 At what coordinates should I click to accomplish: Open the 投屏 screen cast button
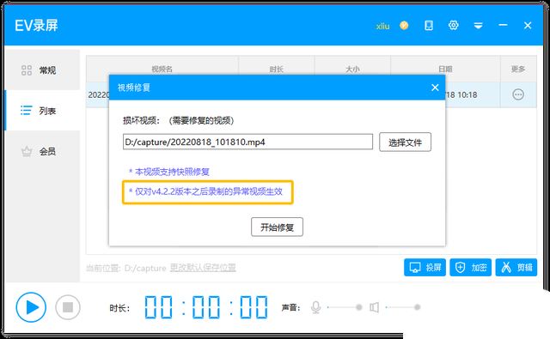click(425, 268)
